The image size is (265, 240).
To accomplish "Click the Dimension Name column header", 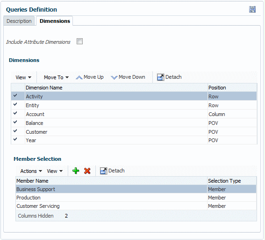I will tap(116, 88).
